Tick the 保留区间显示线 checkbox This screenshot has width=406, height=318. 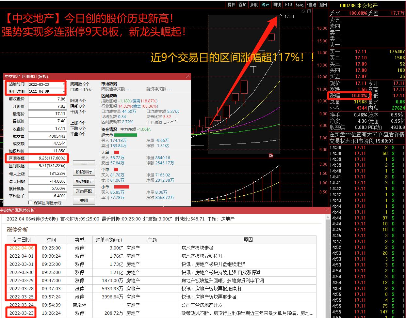30,203
